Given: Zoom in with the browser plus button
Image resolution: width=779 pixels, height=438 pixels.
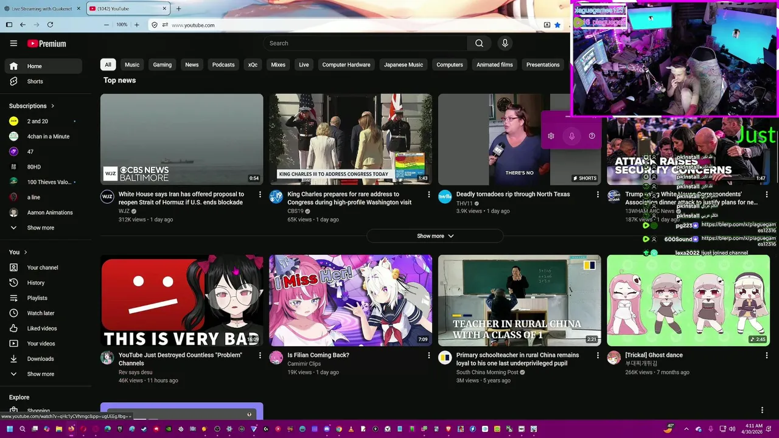Looking at the screenshot, I should click(136, 25).
